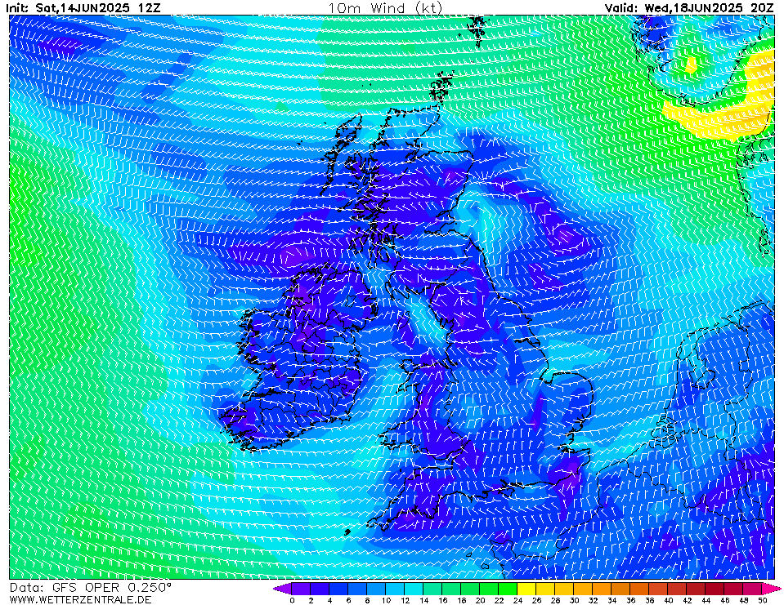Screen dimensions: 784x605
Task: Click the legend value label "10"
Action: click(386, 600)
